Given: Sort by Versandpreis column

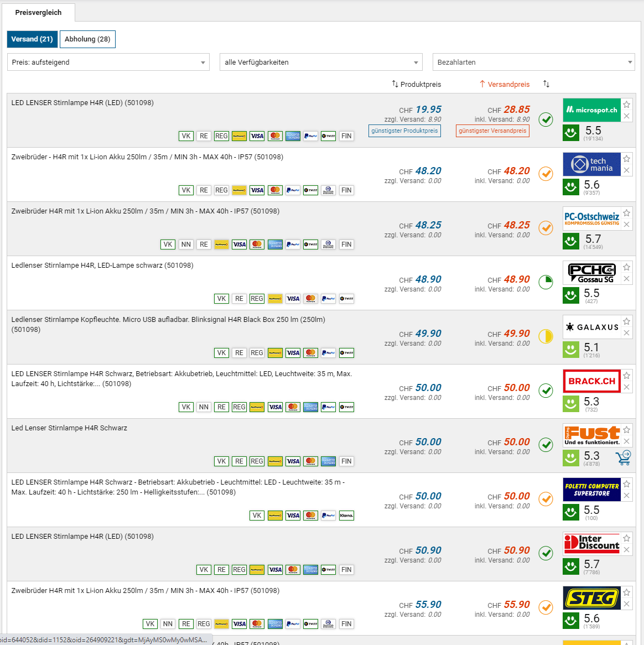Looking at the screenshot, I should coord(505,84).
